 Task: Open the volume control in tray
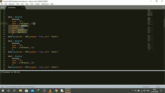(x=144, y=91)
